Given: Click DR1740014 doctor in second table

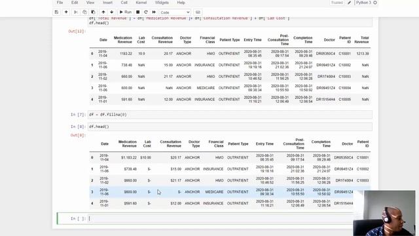Looking at the screenshot, I should point(344,181).
